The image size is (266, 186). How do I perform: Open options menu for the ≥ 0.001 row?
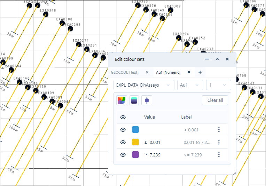coord(219,142)
